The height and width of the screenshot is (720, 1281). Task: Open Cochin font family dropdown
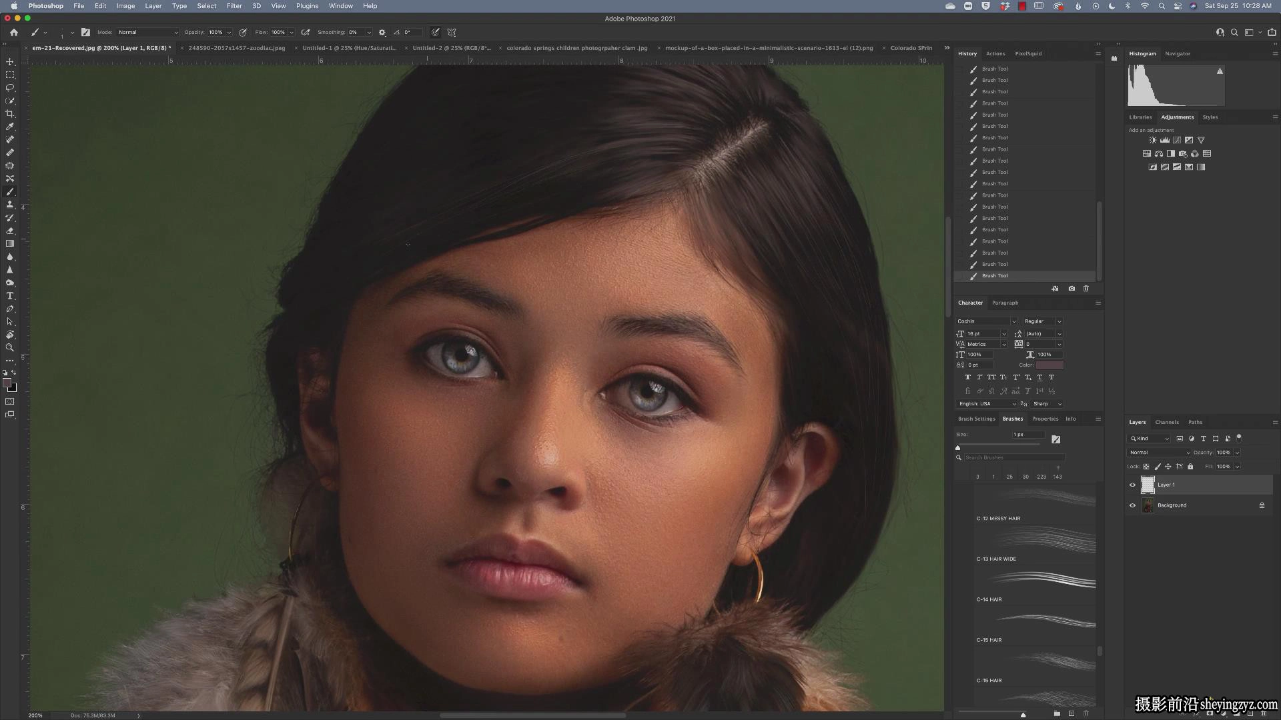pyautogui.click(x=987, y=321)
